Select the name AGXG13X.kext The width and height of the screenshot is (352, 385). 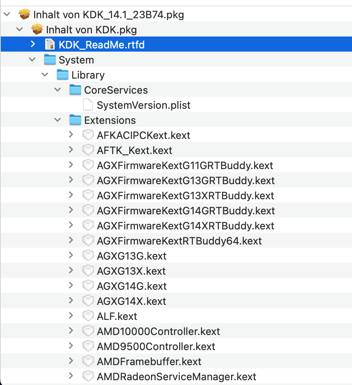pos(131,271)
